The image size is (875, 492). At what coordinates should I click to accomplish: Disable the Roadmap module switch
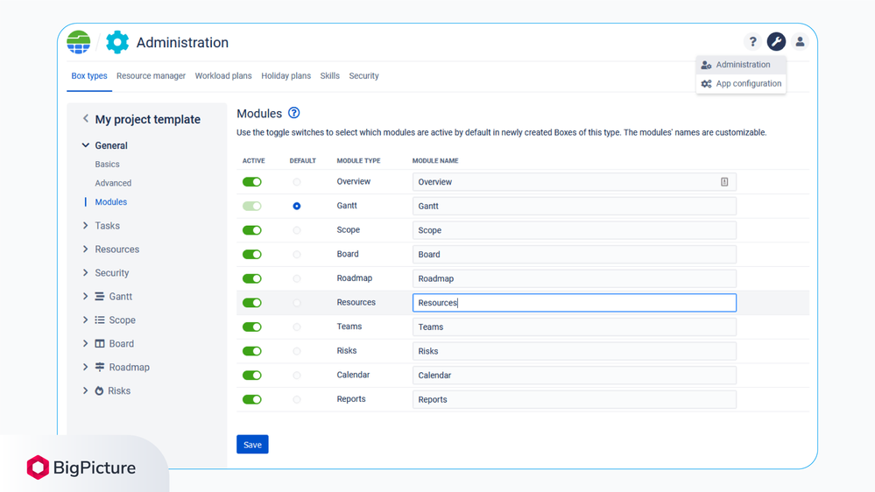point(251,278)
